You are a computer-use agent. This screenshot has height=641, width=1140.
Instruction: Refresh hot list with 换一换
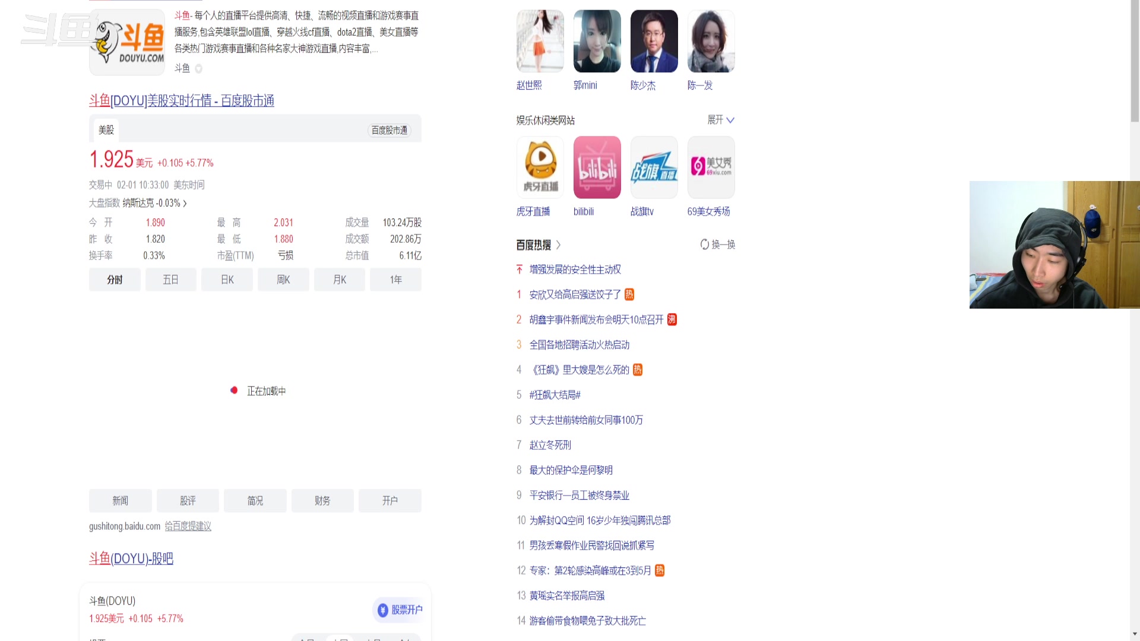point(718,245)
